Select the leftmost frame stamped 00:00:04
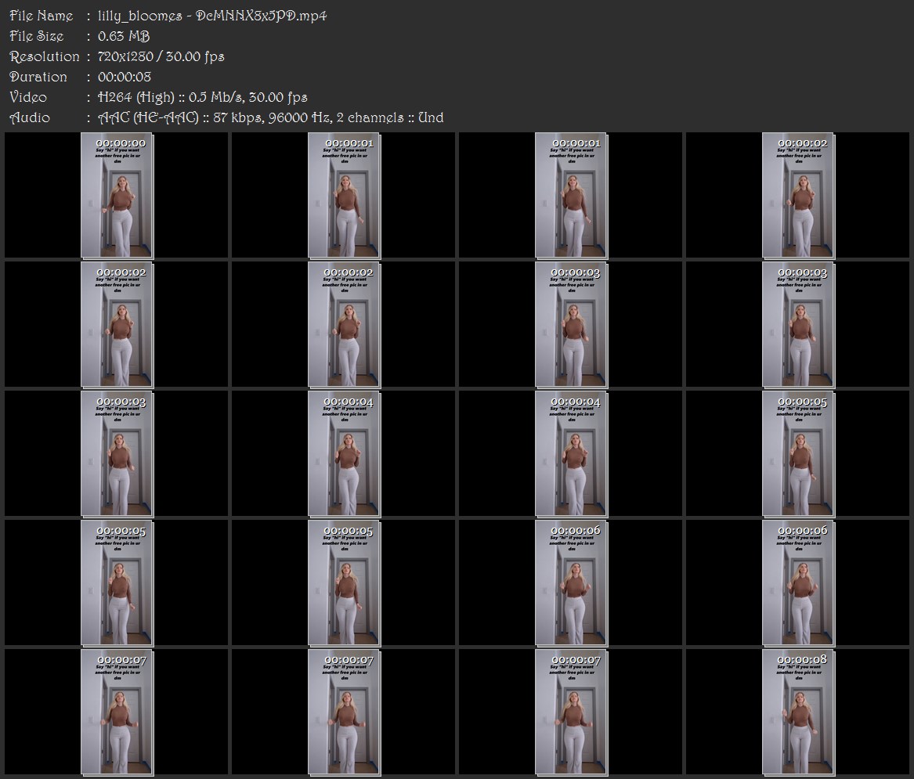The width and height of the screenshot is (914, 779). pos(344,454)
